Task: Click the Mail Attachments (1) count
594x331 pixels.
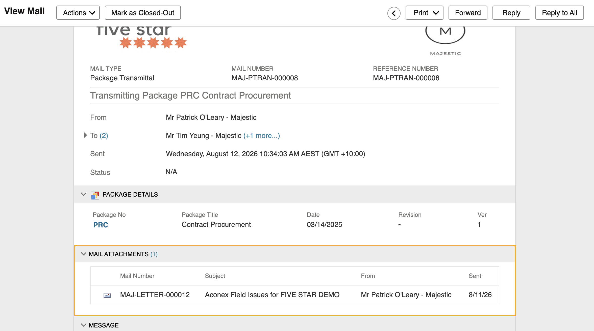Action: point(154,254)
